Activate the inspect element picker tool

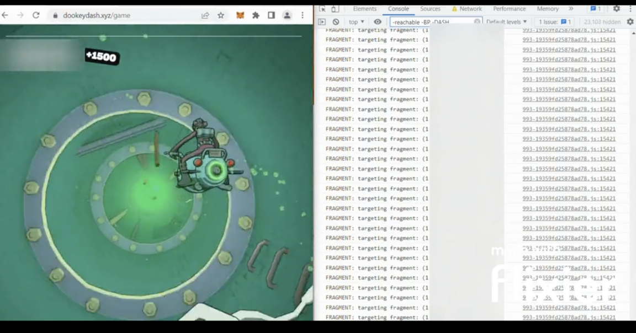(322, 9)
